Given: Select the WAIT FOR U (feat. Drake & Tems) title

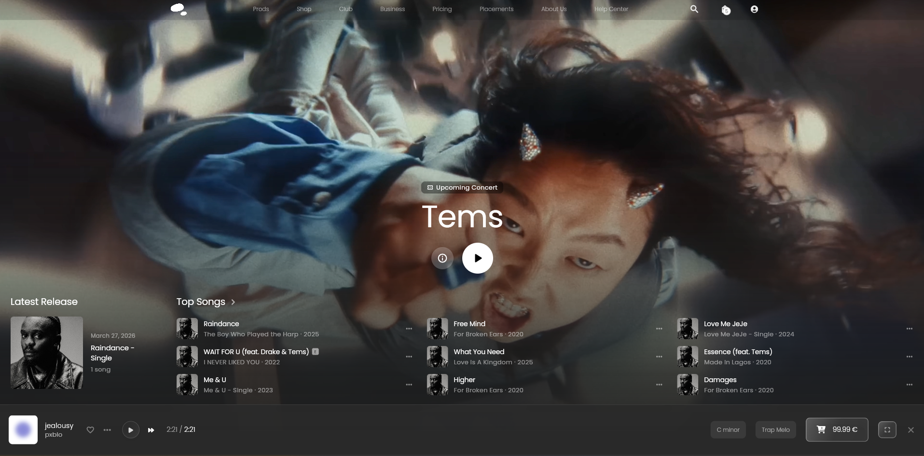Looking at the screenshot, I should tap(256, 352).
